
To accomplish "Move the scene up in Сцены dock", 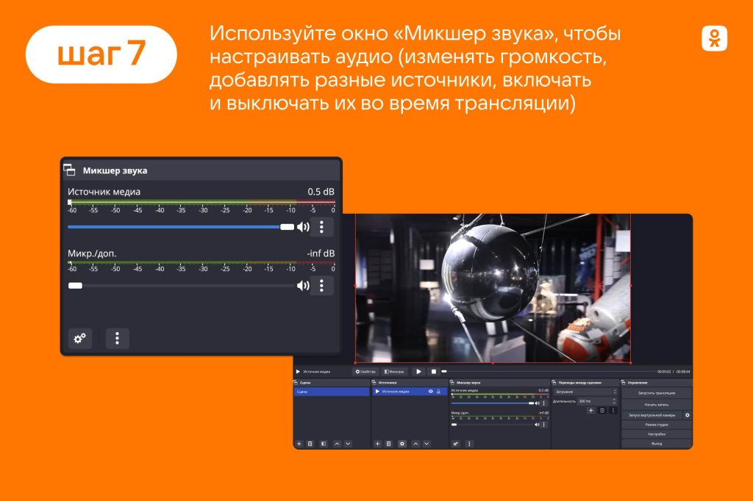I will (337, 444).
